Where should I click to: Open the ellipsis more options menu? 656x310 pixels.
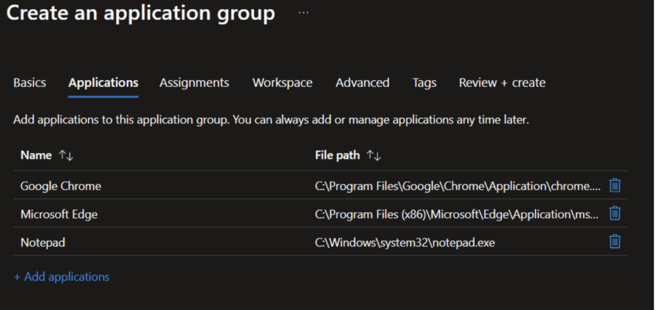pyautogui.click(x=304, y=13)
